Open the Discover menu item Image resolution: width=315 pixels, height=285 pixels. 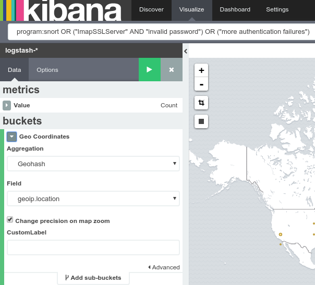[151, 9]
